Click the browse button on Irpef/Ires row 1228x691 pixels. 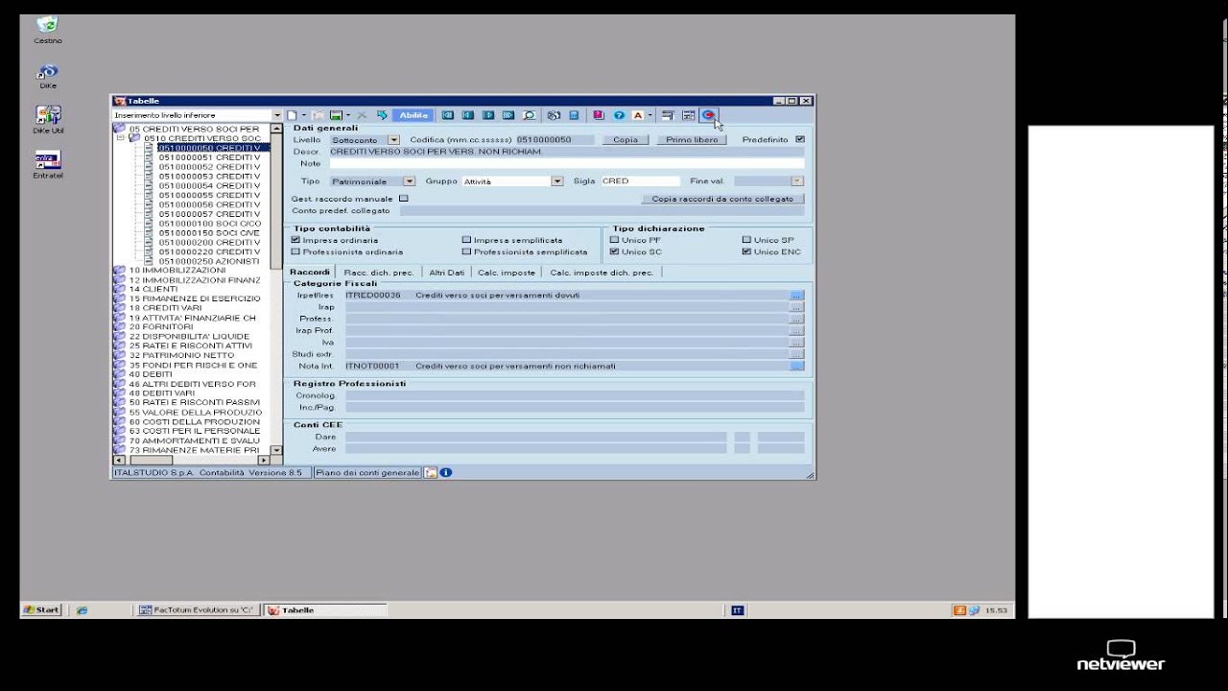click(x=796, y=296)
